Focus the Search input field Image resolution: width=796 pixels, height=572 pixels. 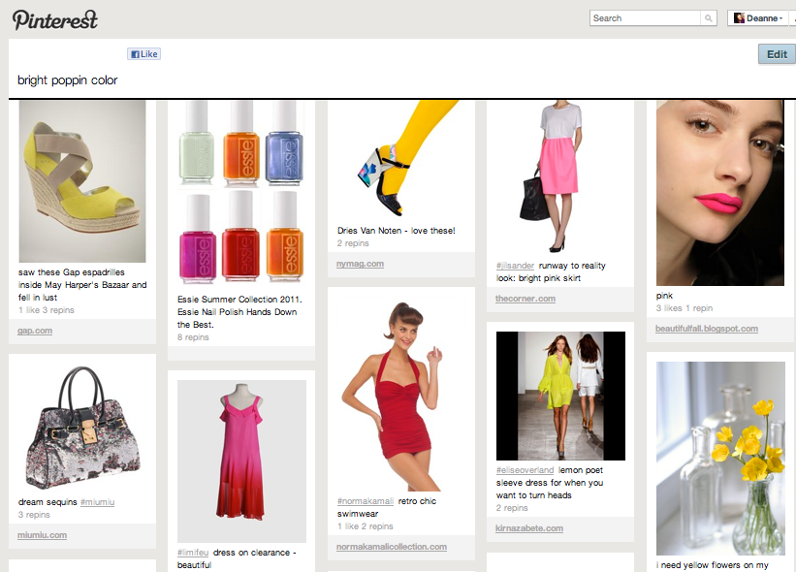click(x=645, y=18)
